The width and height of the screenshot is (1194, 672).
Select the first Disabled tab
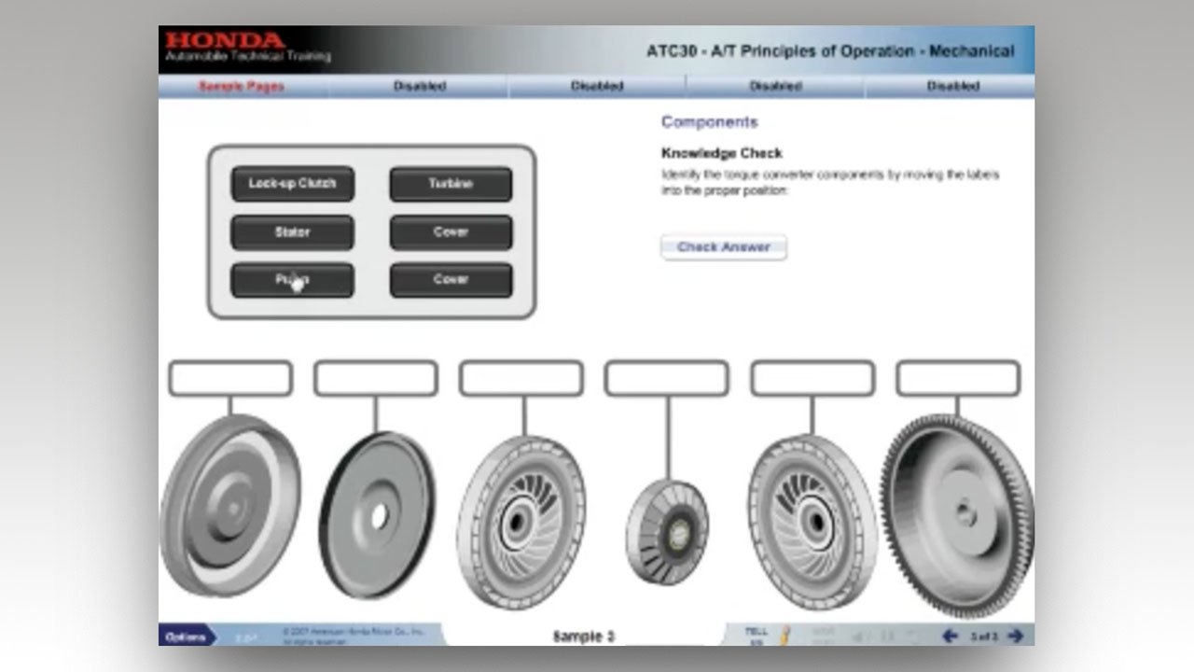point(418,86)
